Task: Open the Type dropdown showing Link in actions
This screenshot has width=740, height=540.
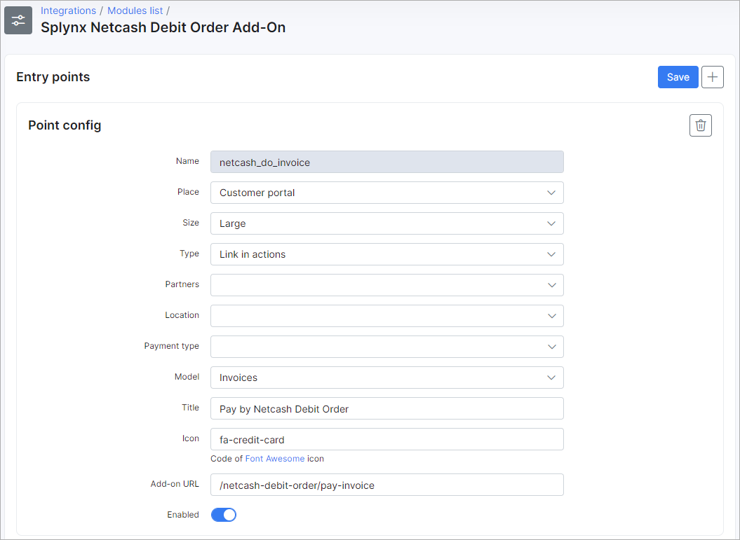Action: click(x=386, y=254)
